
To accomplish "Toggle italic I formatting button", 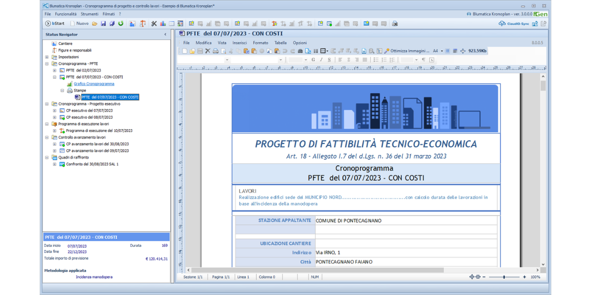I will [x=321, y=60].
